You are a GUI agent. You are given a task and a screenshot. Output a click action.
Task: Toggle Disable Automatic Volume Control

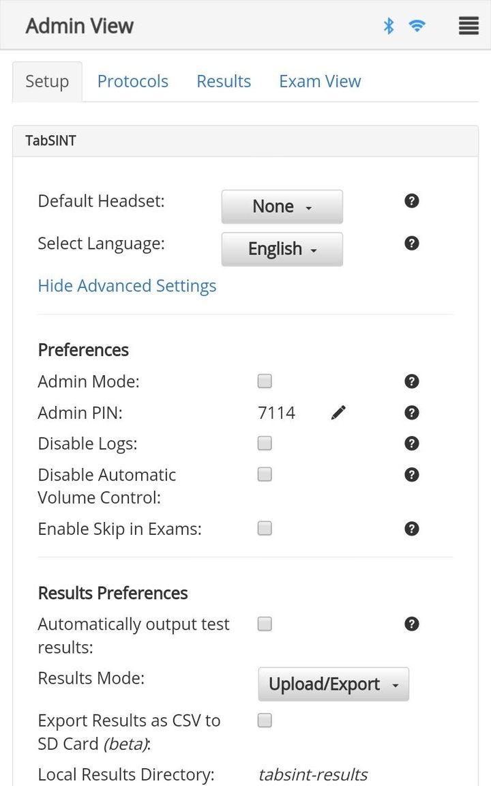[265, 474]
